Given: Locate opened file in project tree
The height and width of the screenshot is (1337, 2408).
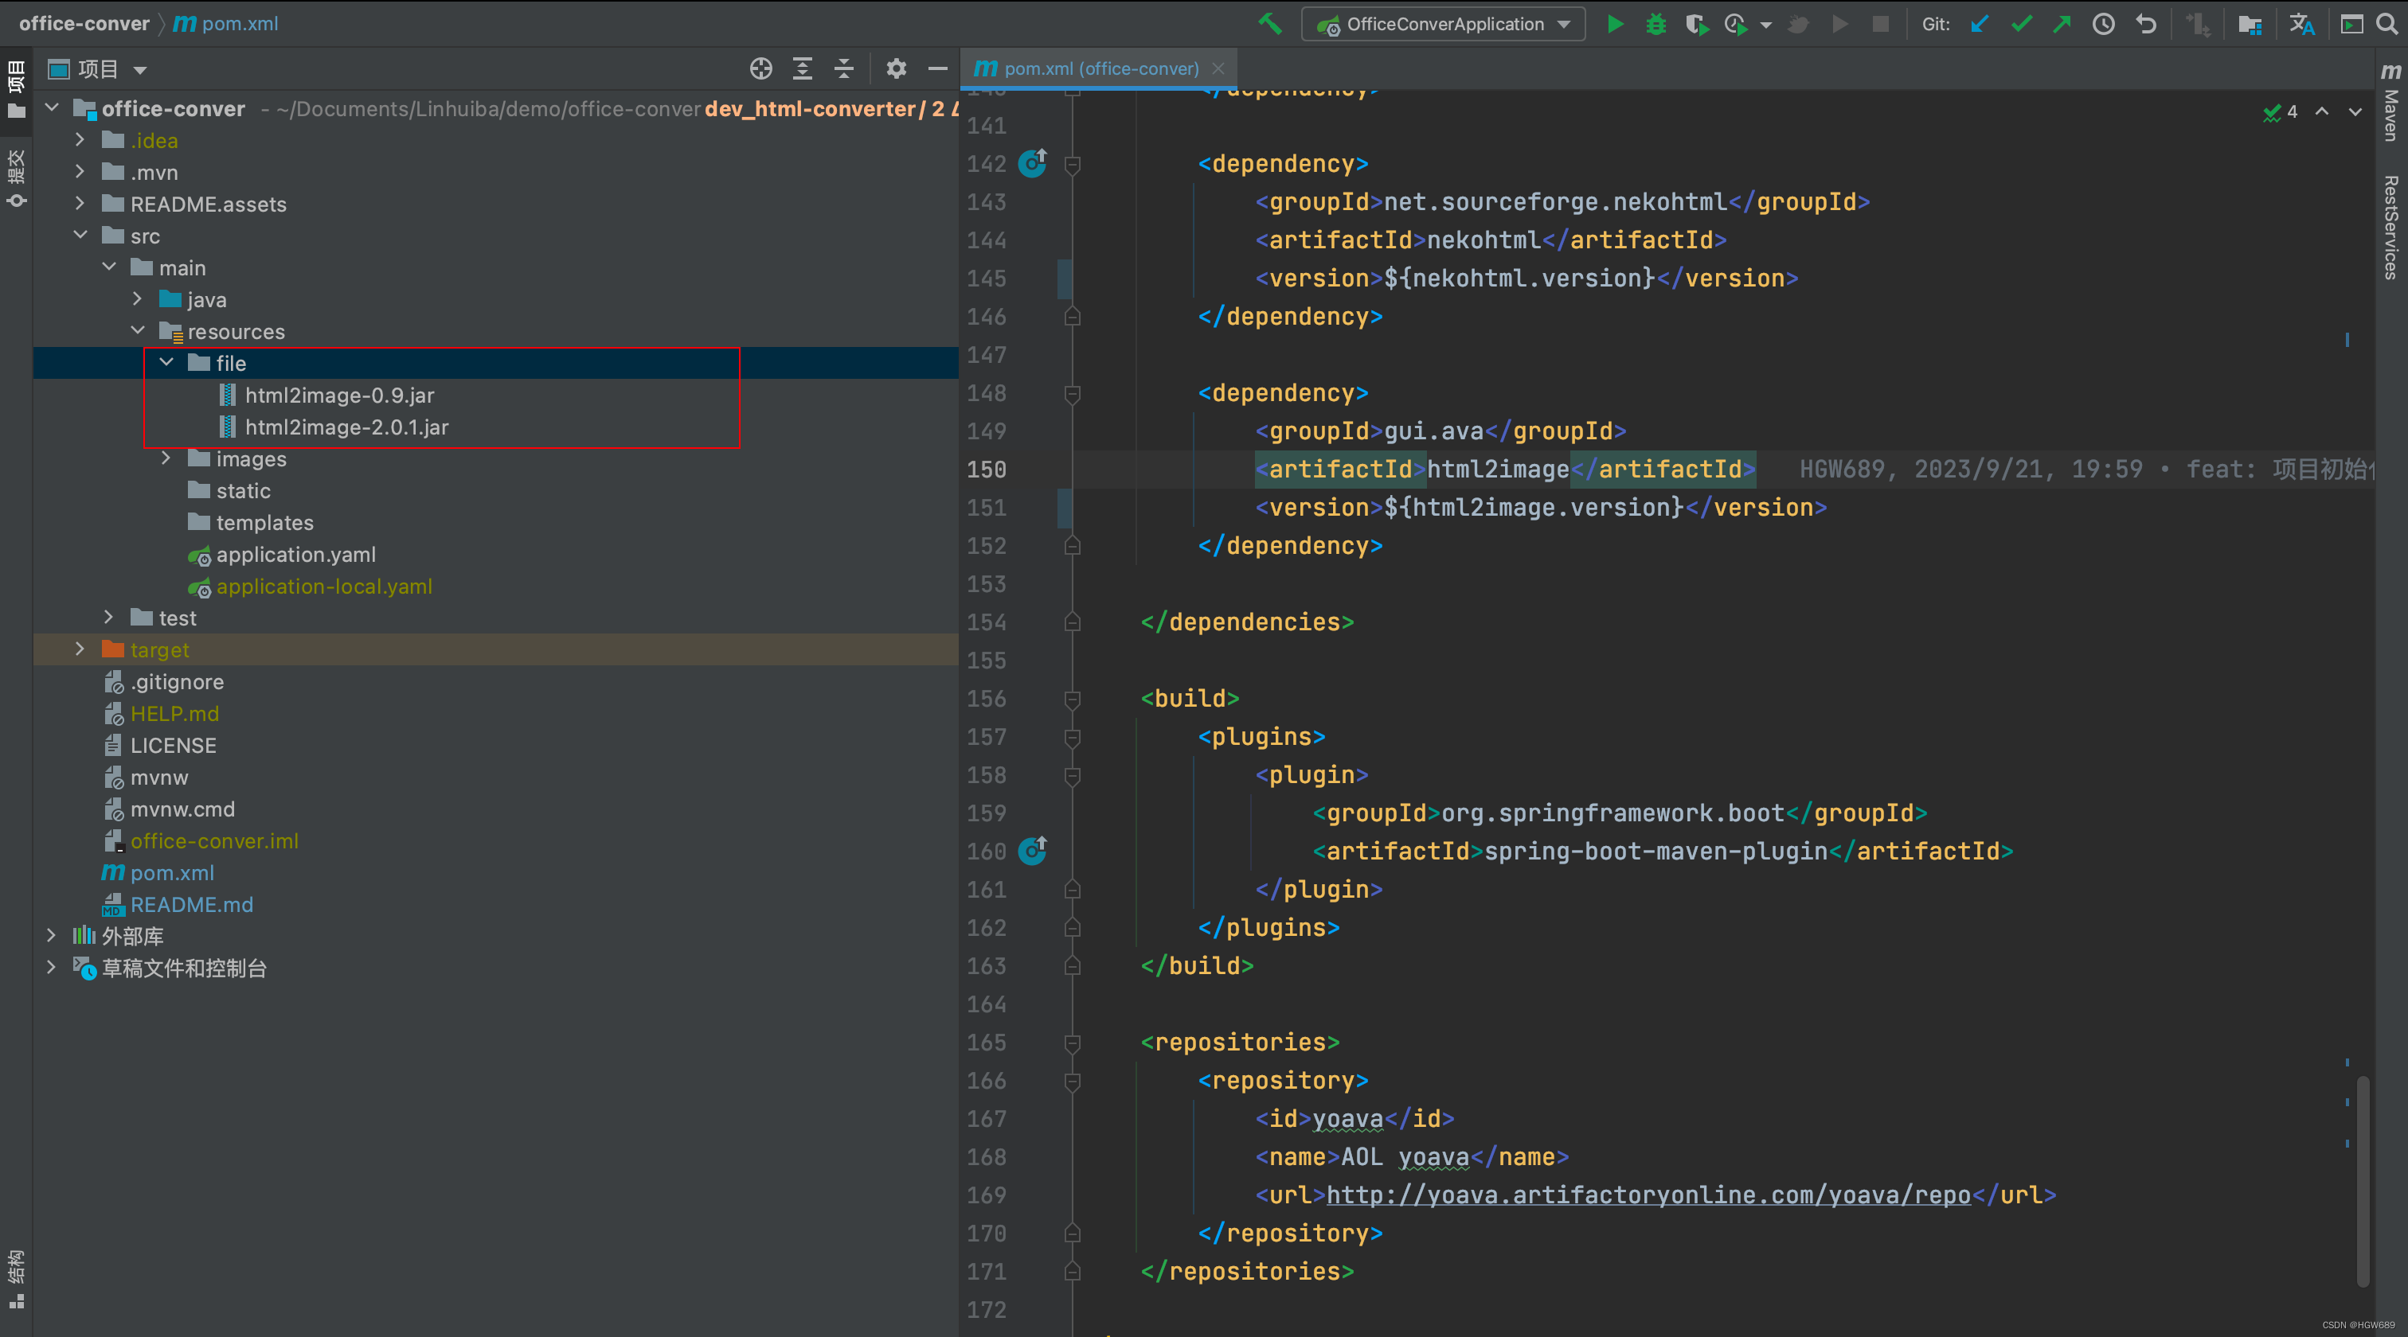Looking at the screenshot, I should tap(761, 68).
